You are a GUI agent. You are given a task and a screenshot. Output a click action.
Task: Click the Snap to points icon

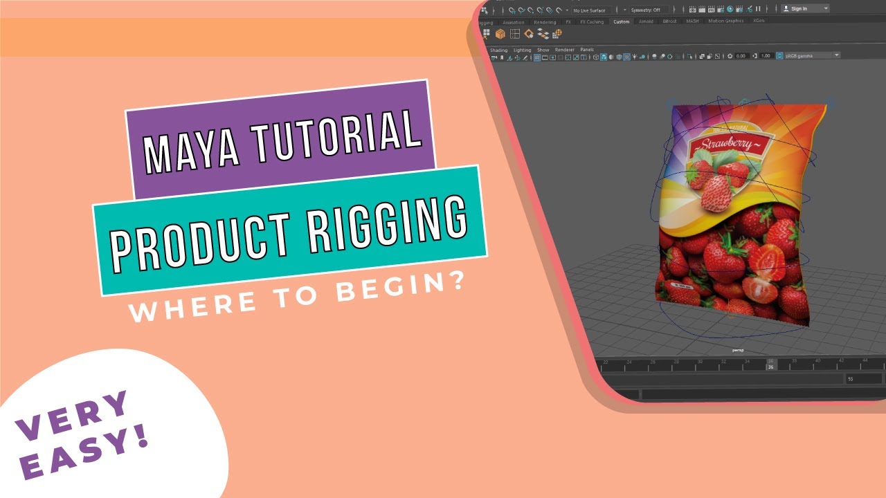coord(531,10)
